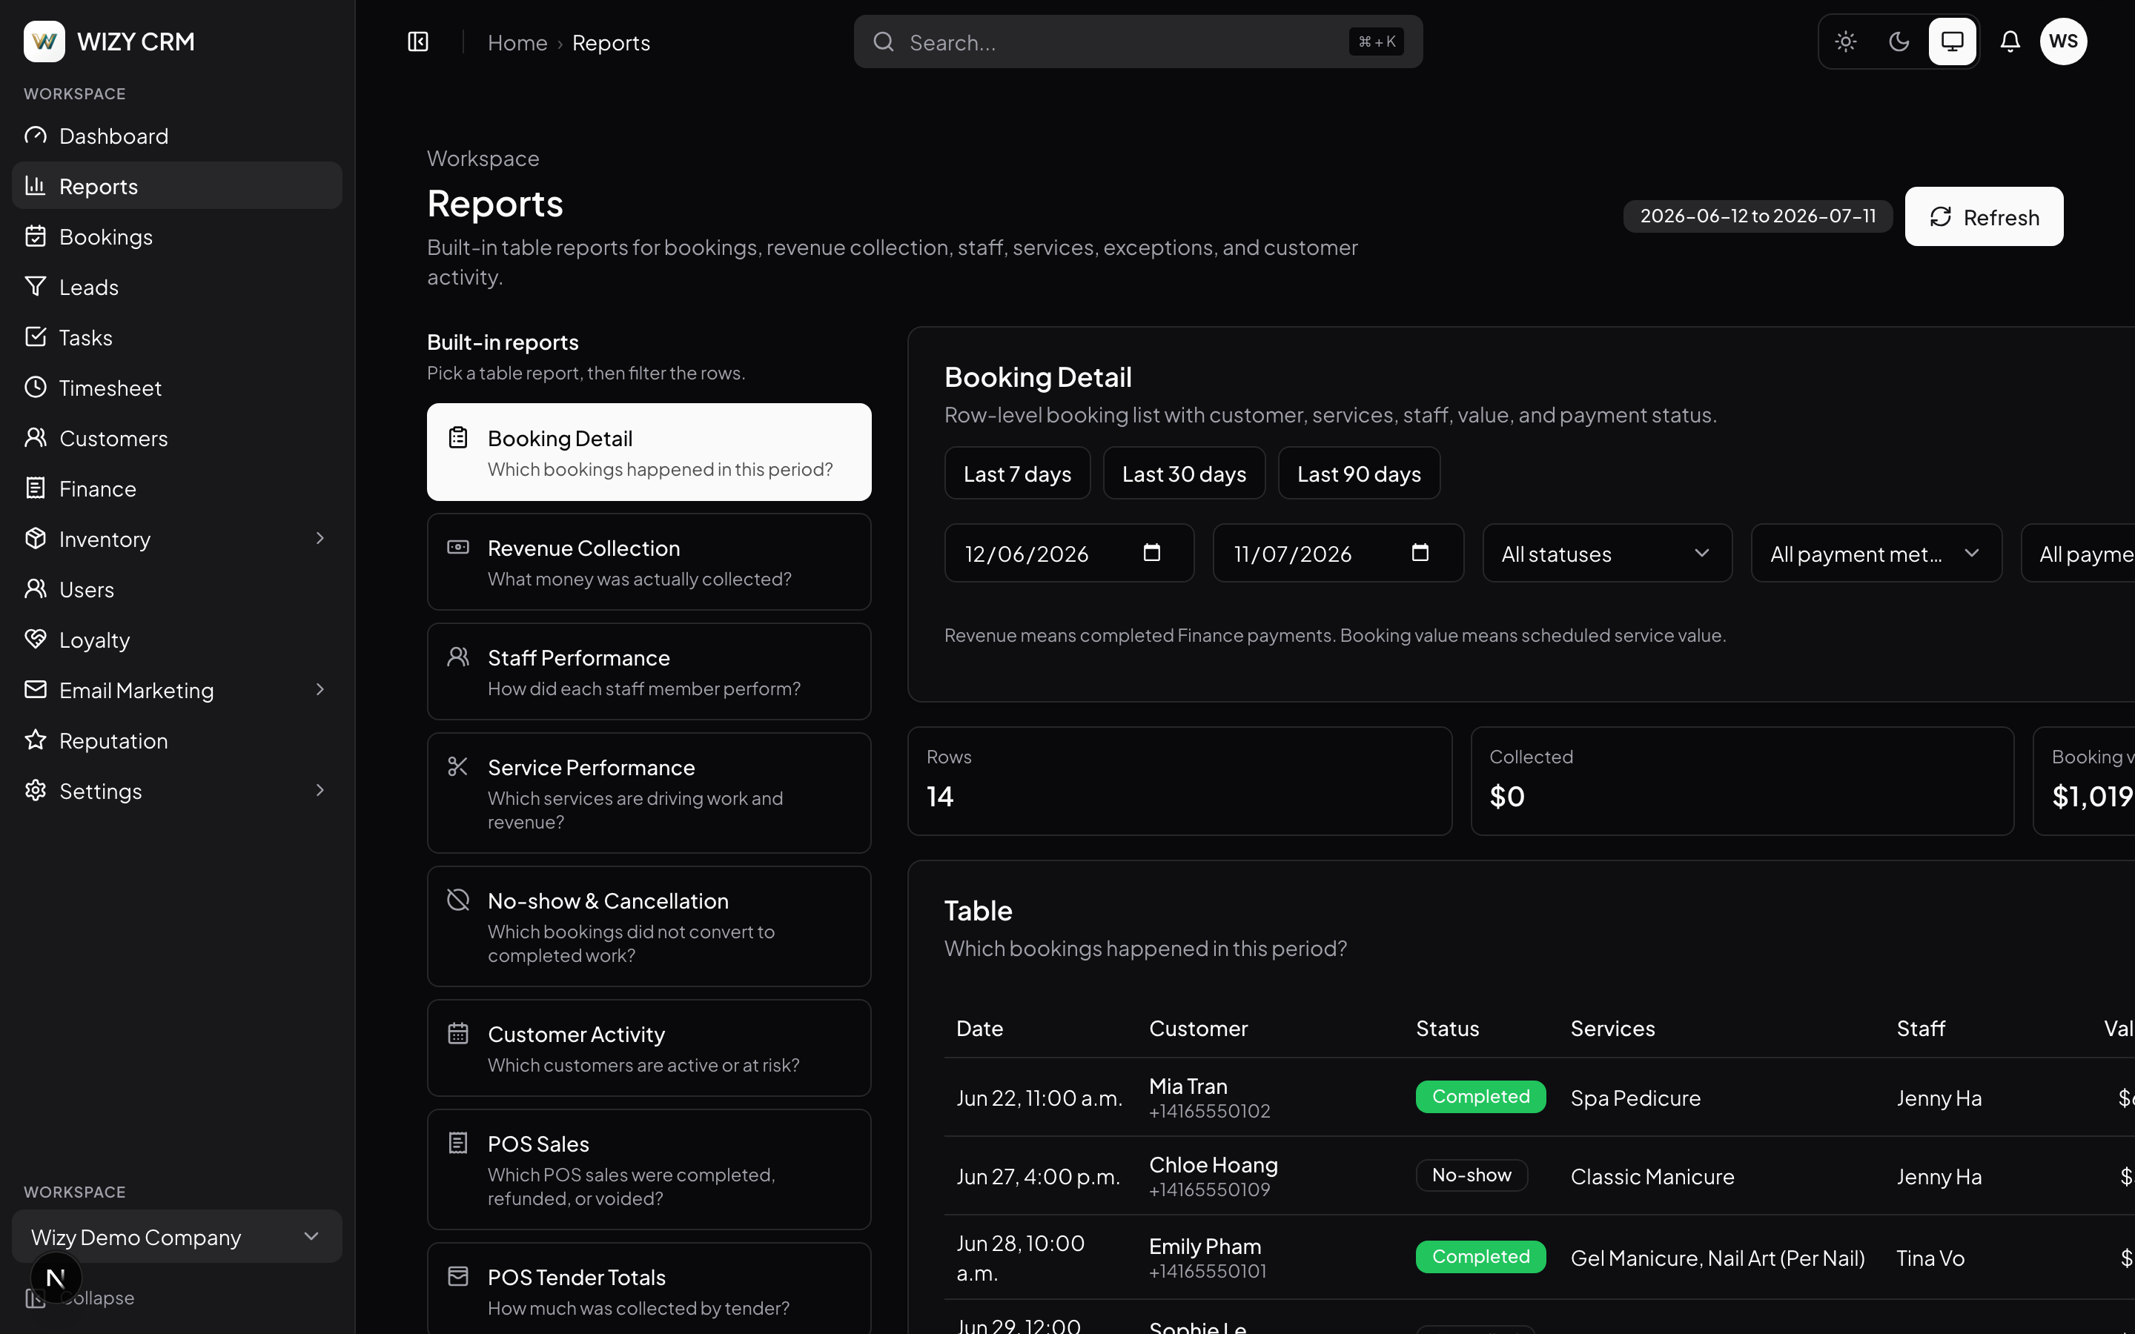2135x1334 pixels.
Task: Open the start date calendar picker icon
Action: coord(1151,552)
